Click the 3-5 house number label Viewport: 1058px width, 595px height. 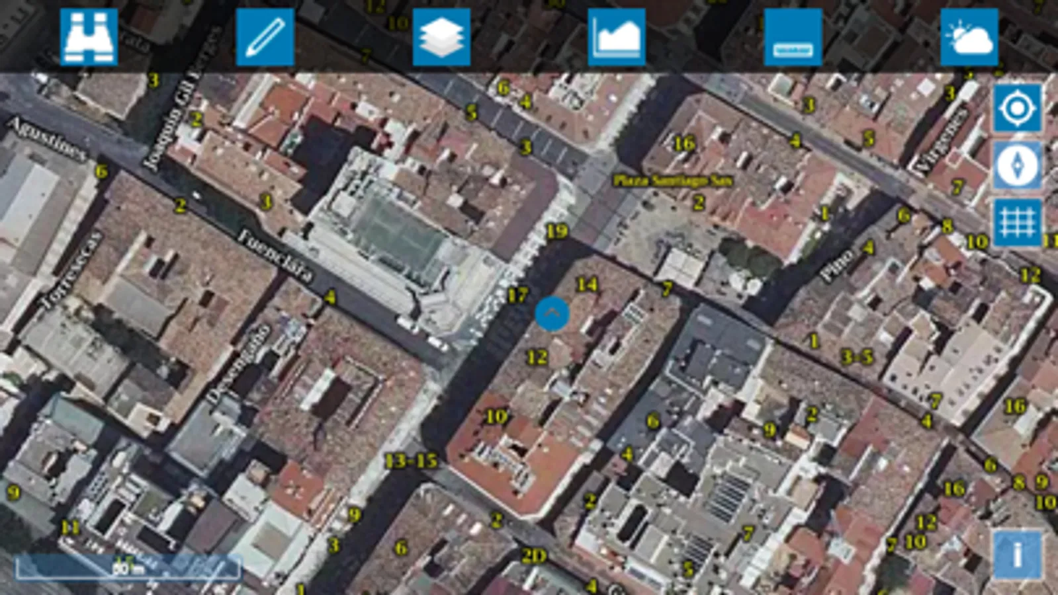pos(857,358)
